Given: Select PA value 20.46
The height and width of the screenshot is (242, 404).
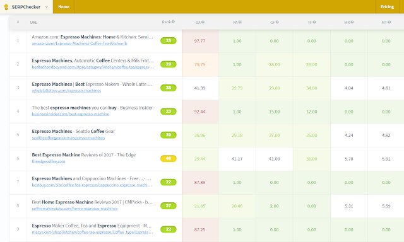Looking at the screenshot, I should click(x=237, y=206).
